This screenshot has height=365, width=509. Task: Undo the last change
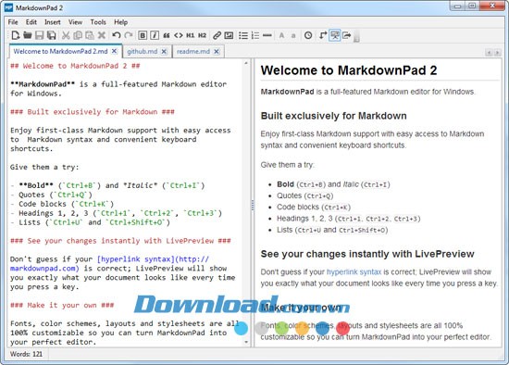pyautogui.click(x=117, y=35)
